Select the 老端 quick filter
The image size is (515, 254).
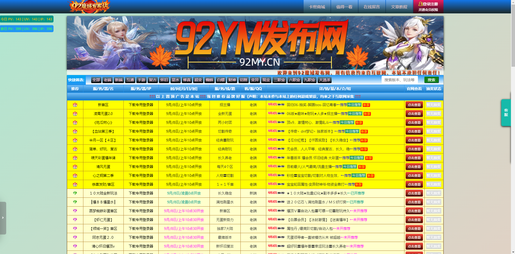(x=108, y=80)
